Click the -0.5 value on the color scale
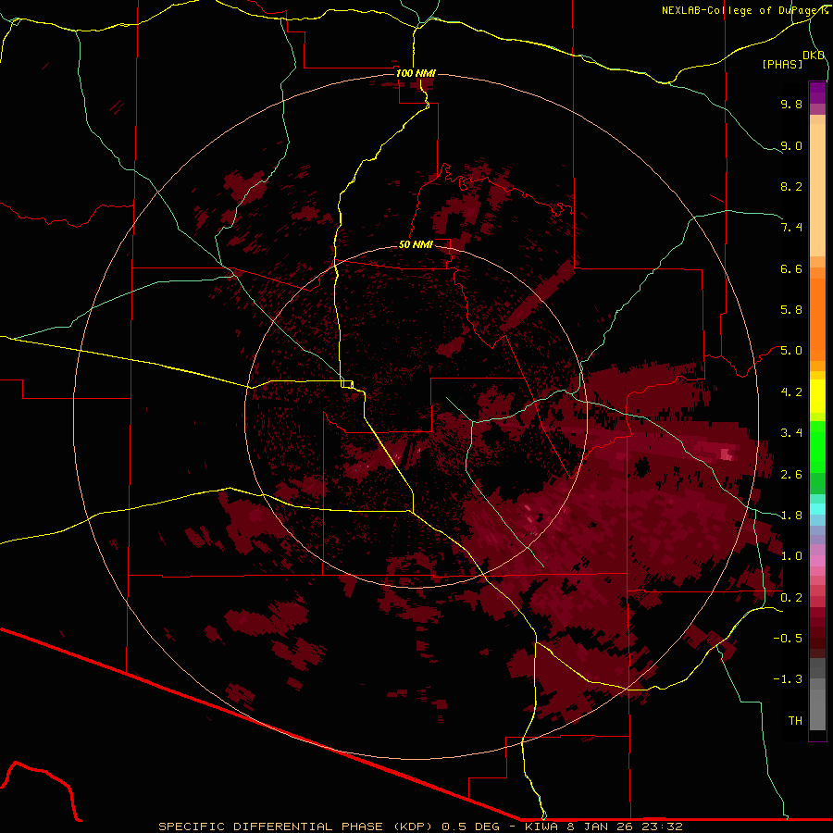The width and height of the screenshot is (833, 833). (788, 639)
